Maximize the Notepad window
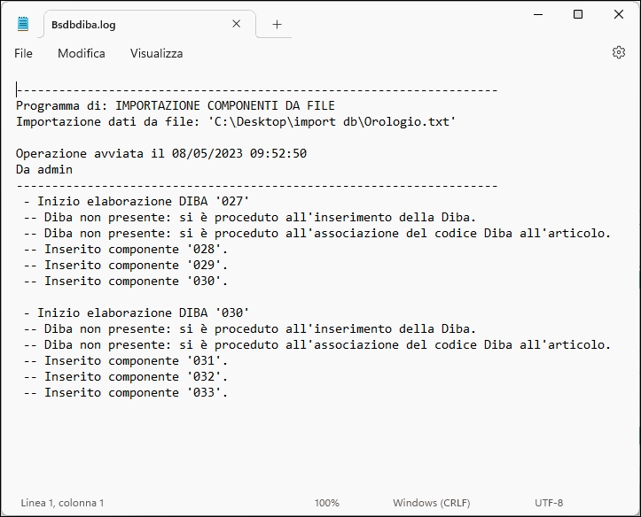The width and height of the screenshot is (641, 517). 578,14
